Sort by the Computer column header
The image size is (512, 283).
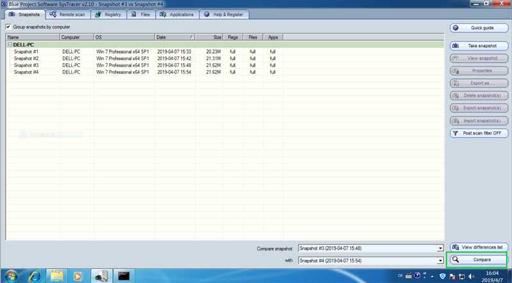(77, 37)
